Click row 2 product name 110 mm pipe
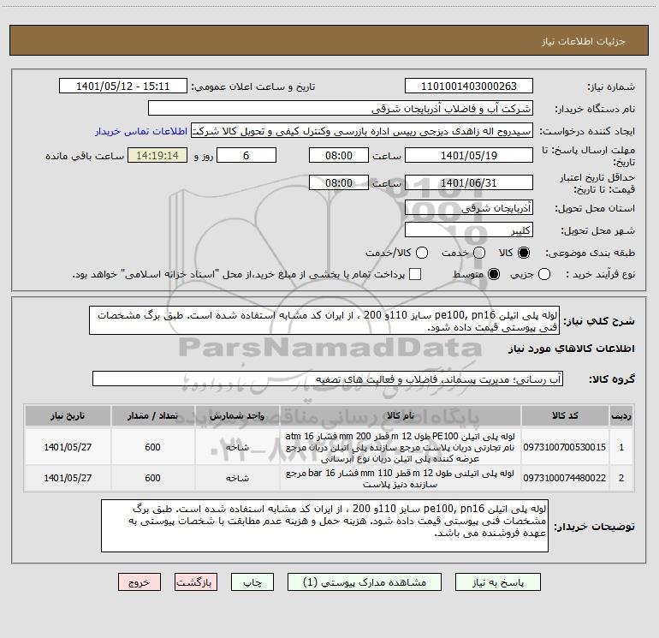This screenshot has height=638, width=659. (401, 478)
